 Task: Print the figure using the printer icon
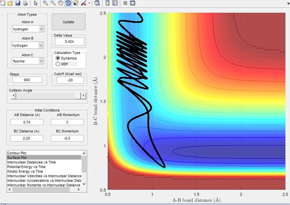point(25,3)
